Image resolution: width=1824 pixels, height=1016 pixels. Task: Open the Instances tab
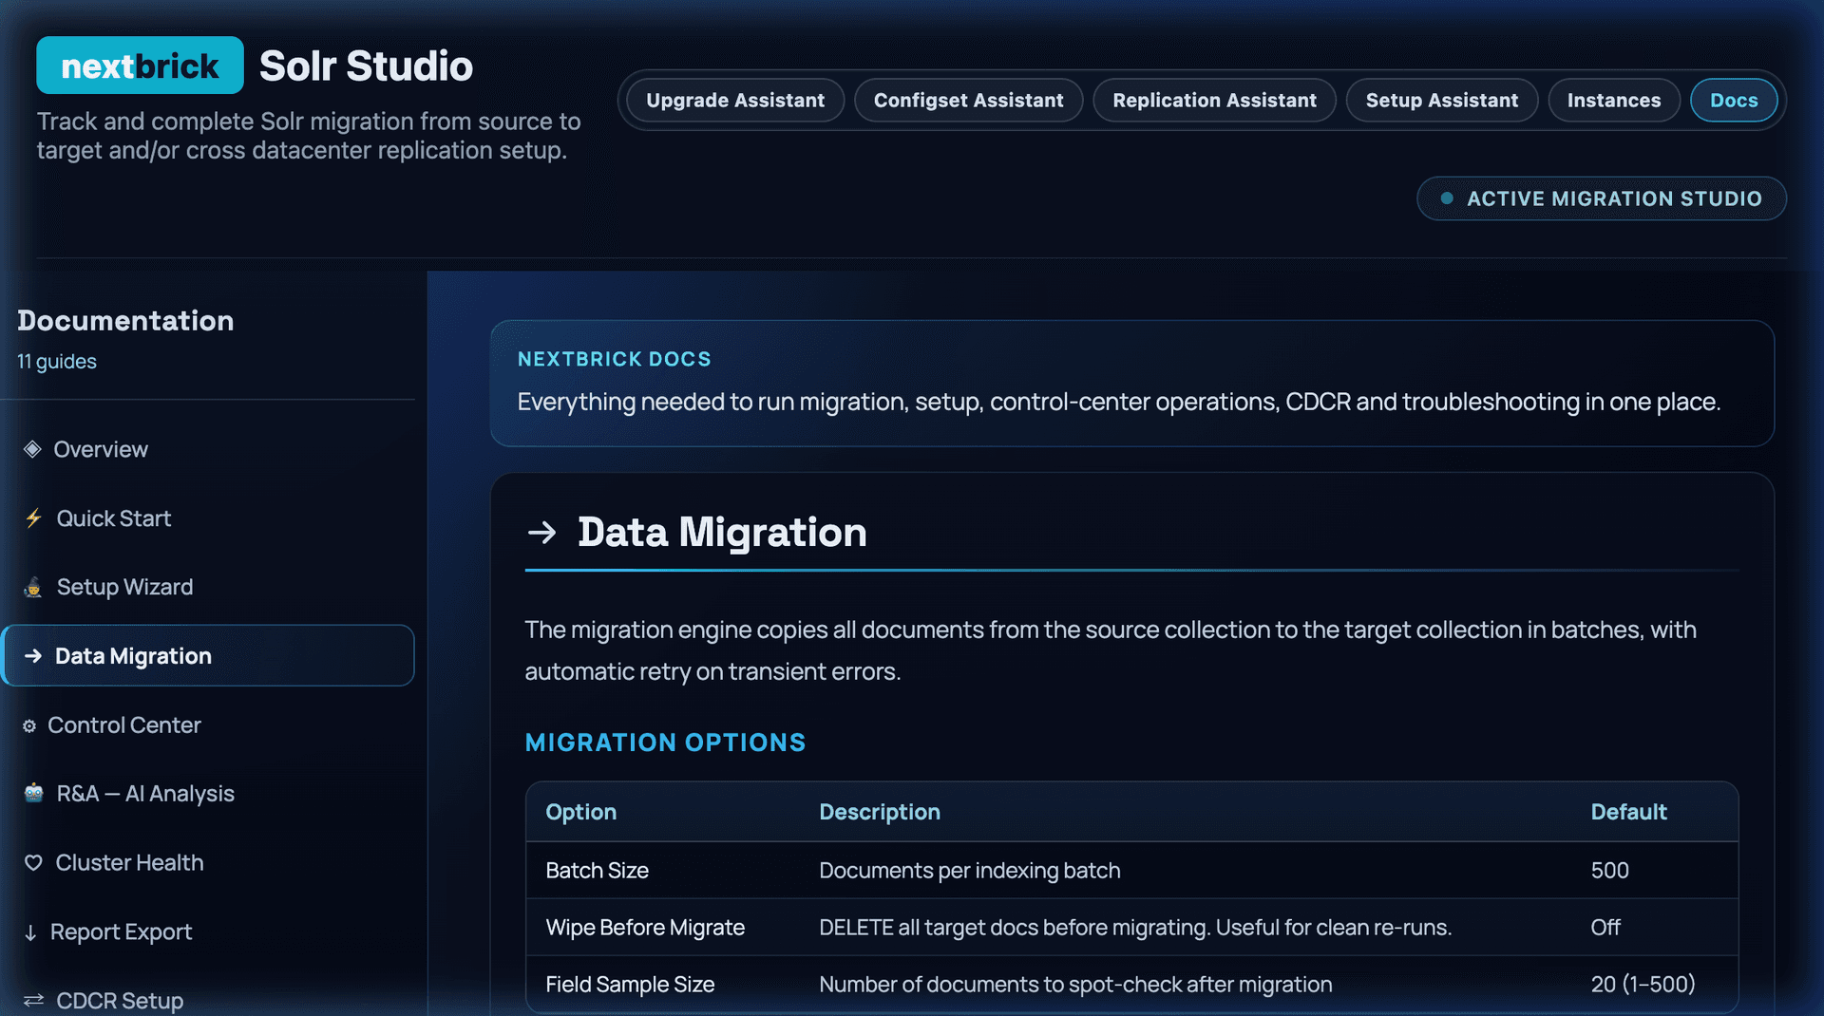[1614, 101]
